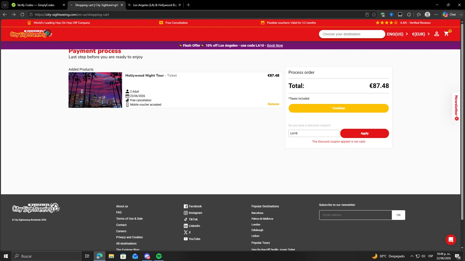Open Spotify from the taskbar
The height and width of the screenshot is (261, 465).
pyautogui.click(x=159, y=256)
